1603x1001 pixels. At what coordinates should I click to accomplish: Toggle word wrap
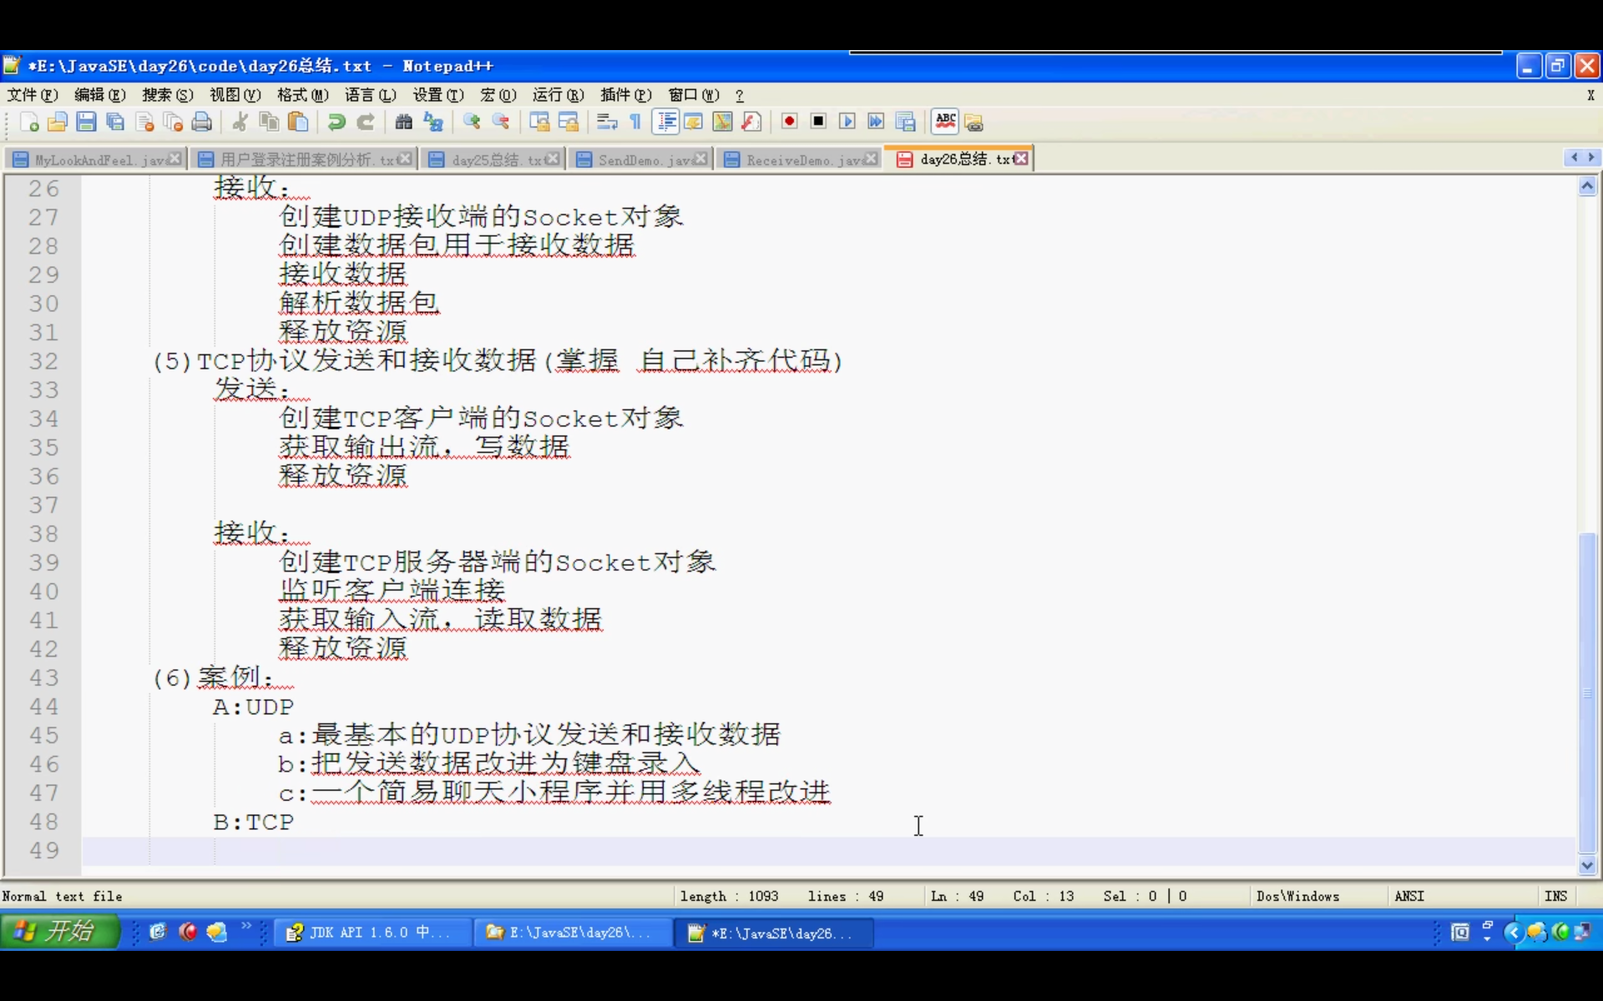pos(607,123)
